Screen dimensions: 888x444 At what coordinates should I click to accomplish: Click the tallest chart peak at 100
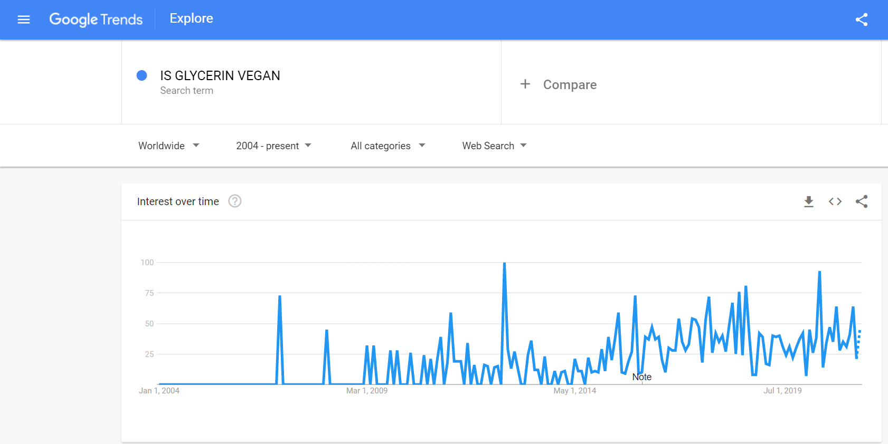(504, 263)
